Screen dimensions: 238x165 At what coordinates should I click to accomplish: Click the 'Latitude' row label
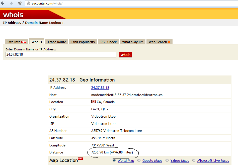click(56, 138)
